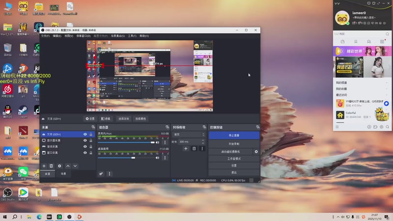Hide the window capture source eye icon
Screen dimensions: 393x221
pyautogui.click(x=85, y=153)
